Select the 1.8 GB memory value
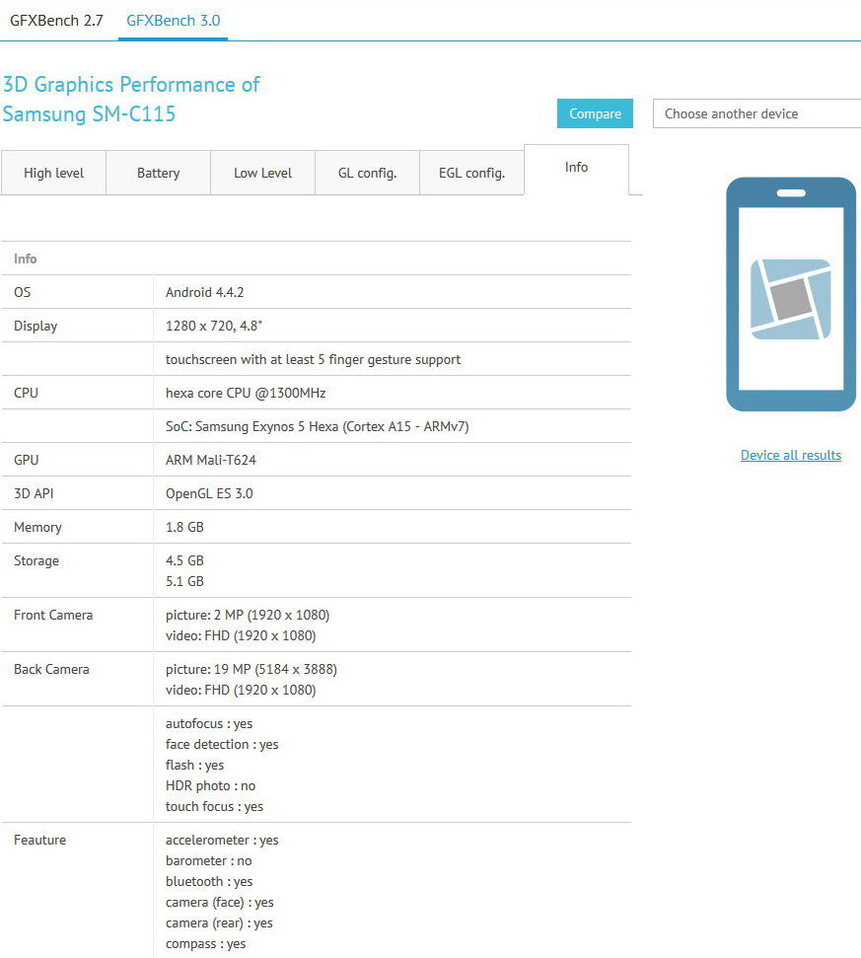The image size is (861, 958). pyautogui.click(x=184, y=527)
